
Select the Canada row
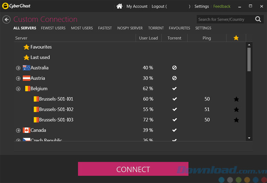130,130
